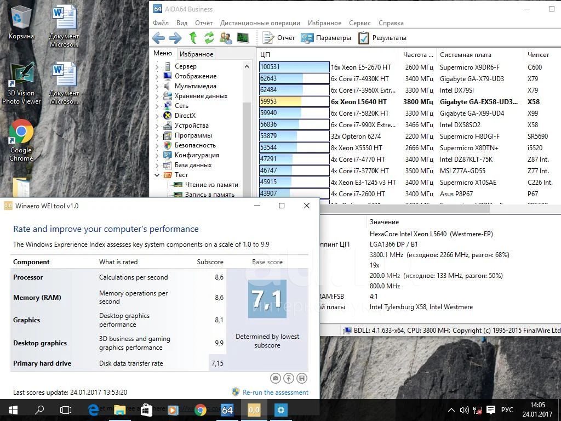Expand the Программы tree node
The height and width of the screenshot is (421, 561).
[157, 136]
